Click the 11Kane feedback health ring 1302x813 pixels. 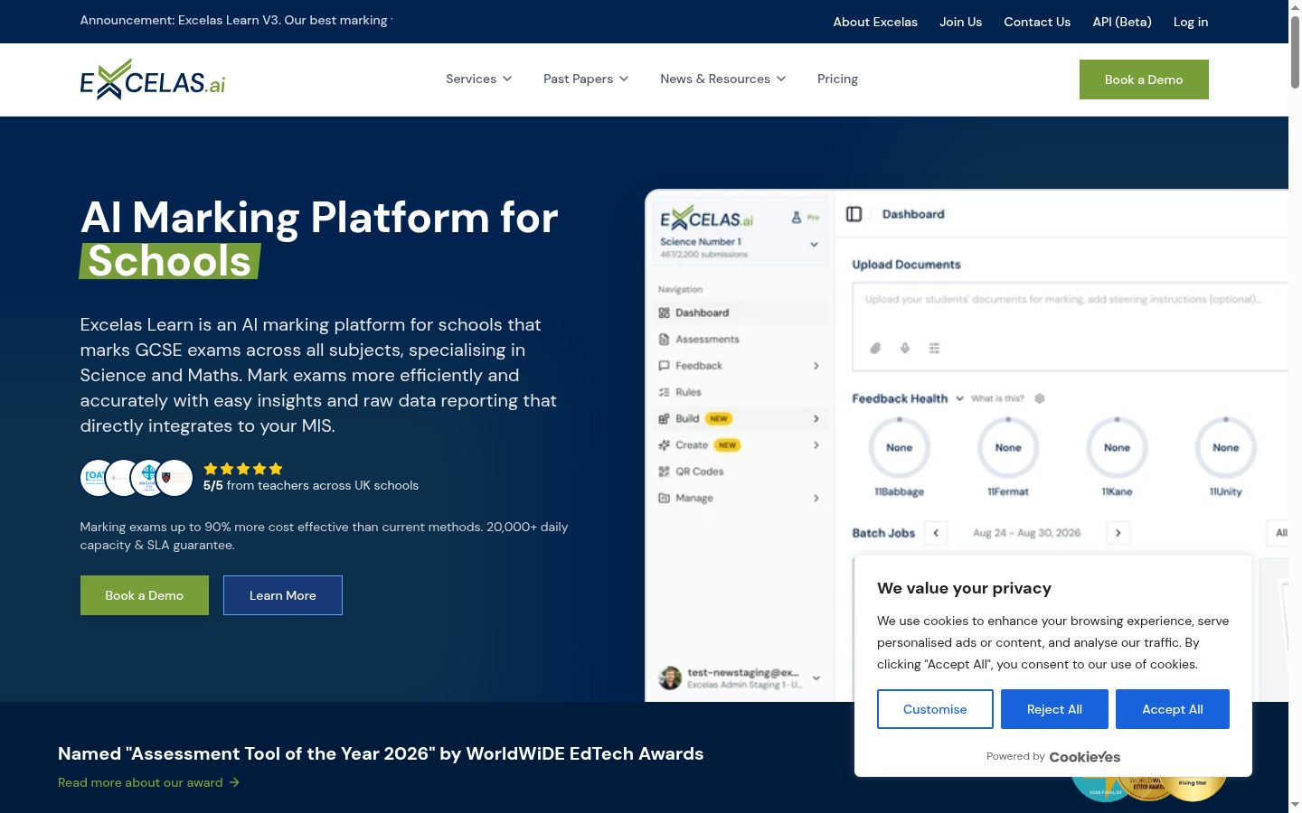coord(1117,447)
